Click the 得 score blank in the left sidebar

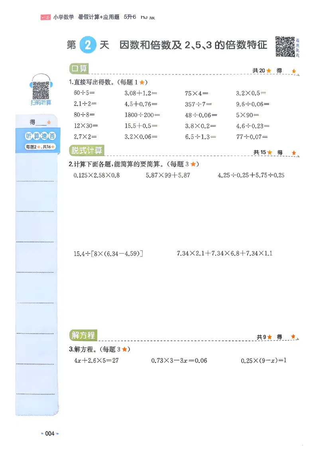coord(40,122)
